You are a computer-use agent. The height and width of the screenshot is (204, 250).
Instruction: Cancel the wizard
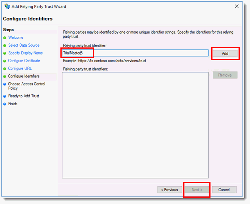click(224, 190)
